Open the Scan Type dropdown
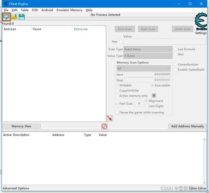This screenshot has width=209, height=193. click(x=148, y=49)
